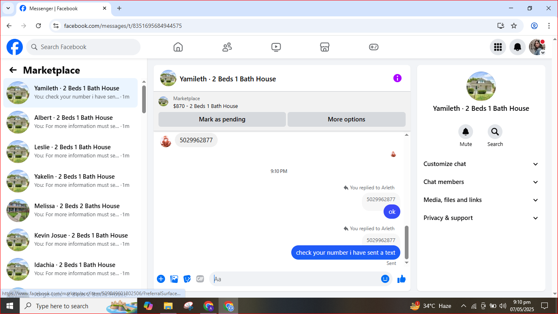558x314 pixels.
Task: Open a new browser tab
Action: coord(119,8)
